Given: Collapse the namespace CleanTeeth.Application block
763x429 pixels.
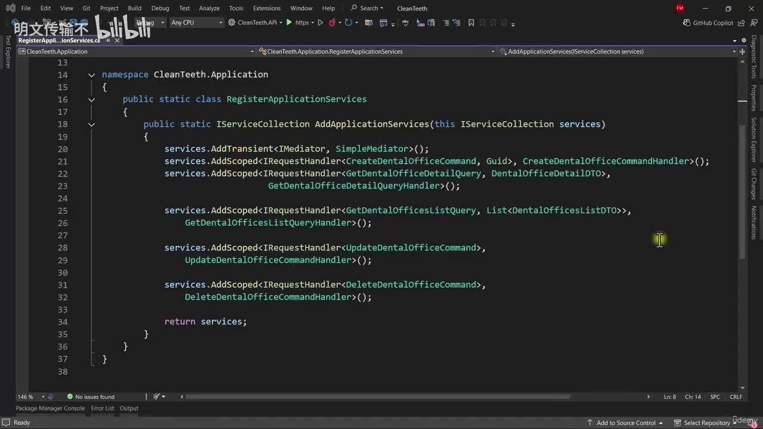Looking at the screenshot, I should (x=91, y=75).
